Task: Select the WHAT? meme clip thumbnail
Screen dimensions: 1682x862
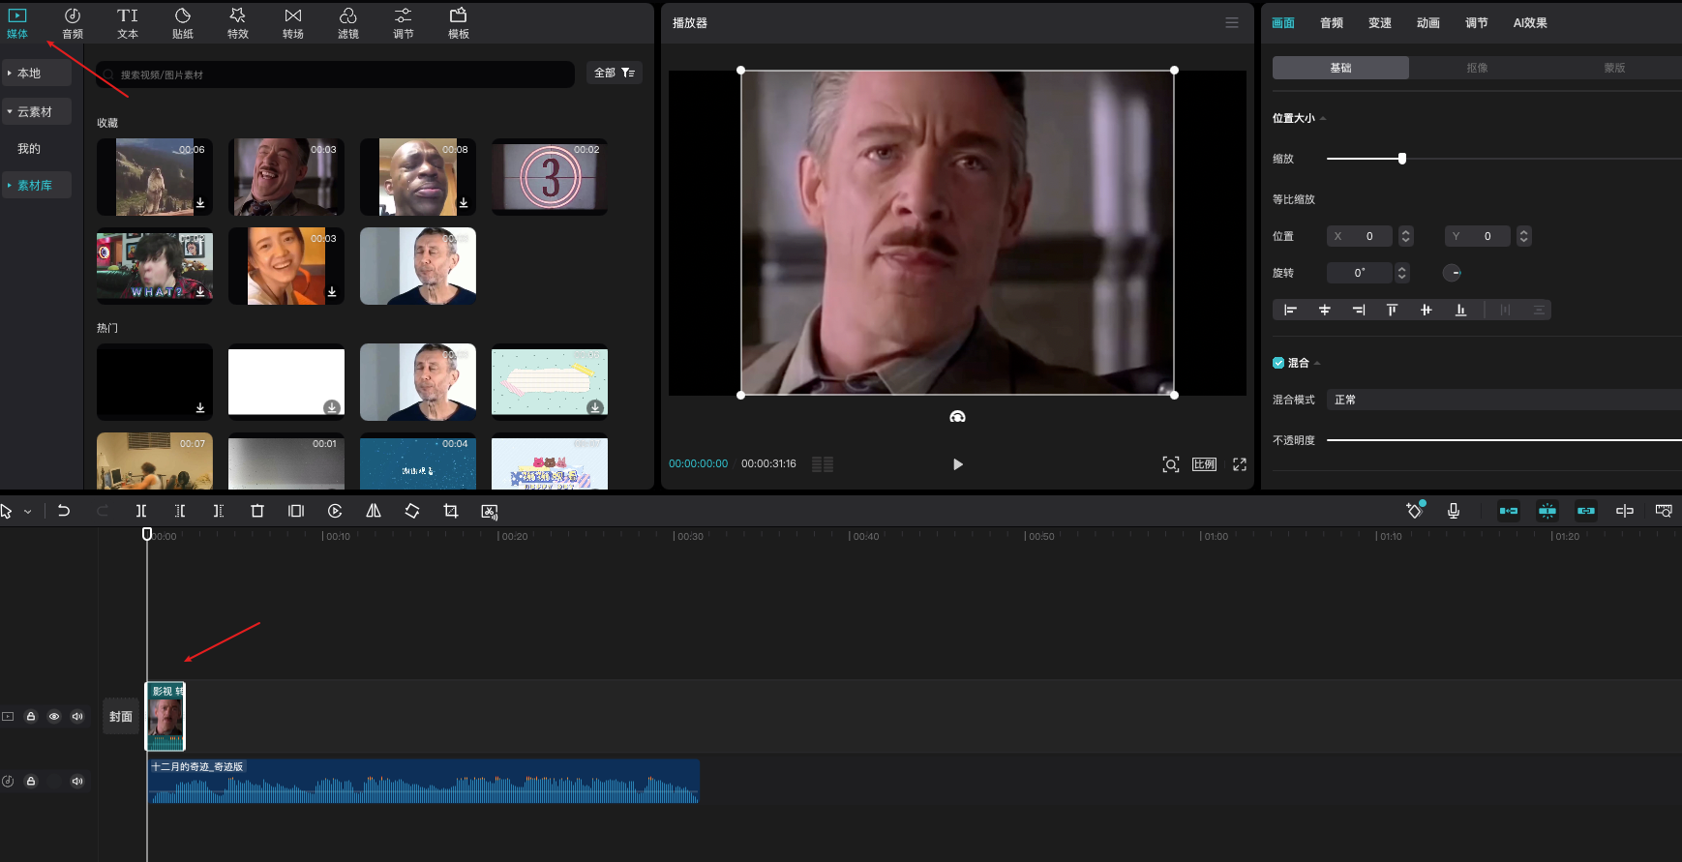Action: (x=155, y=266)
